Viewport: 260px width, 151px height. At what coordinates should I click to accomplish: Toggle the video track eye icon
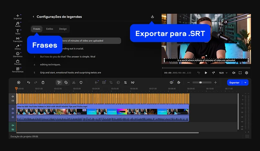click(x=13, y=109)
